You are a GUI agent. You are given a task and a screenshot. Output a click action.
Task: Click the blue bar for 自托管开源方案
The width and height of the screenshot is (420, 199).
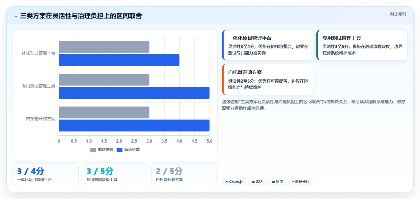tap(134, 125)
